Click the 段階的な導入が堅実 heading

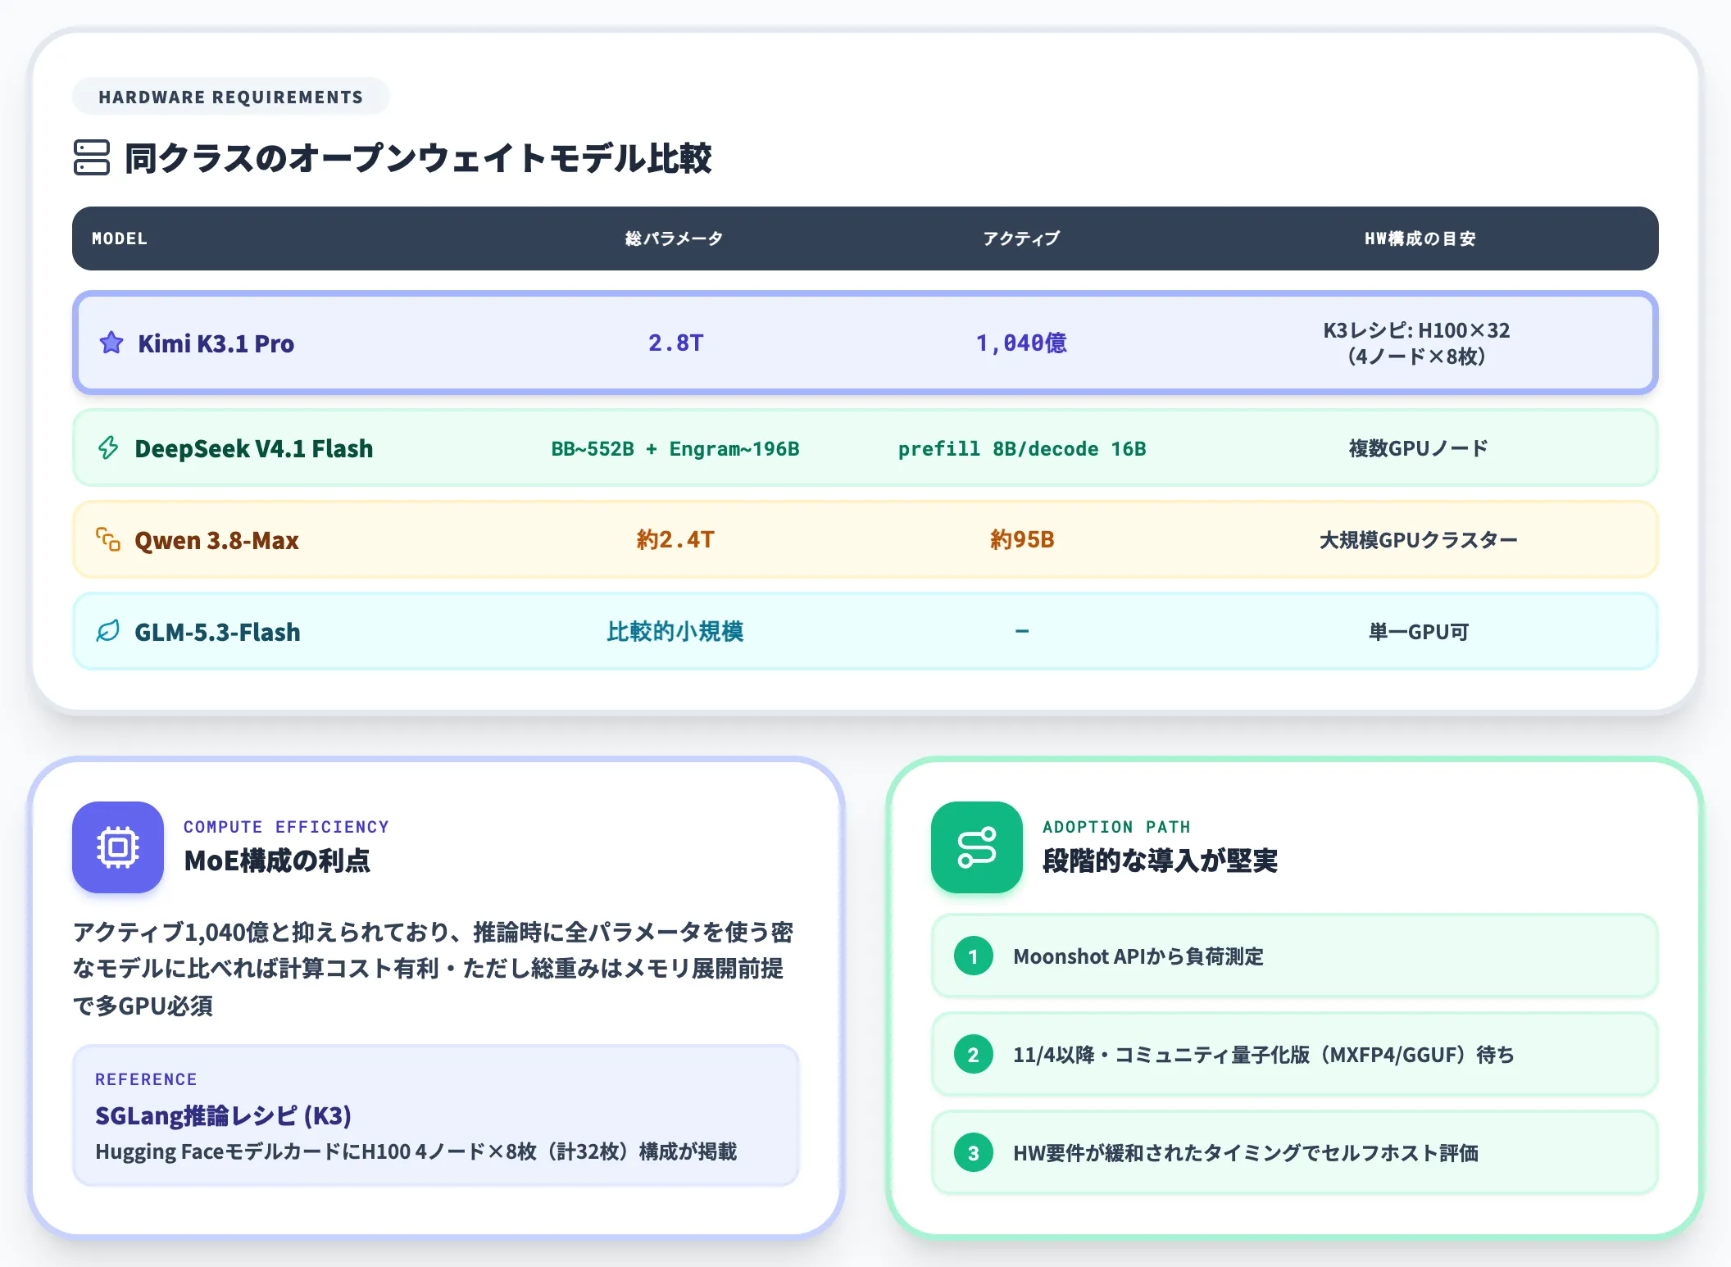(x=1160, y=861)
